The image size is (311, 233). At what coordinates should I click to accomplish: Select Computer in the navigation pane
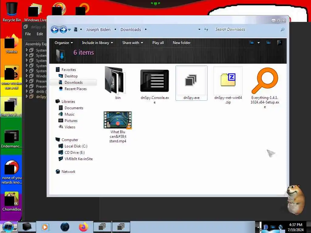pyautogui.click(x=70, y=140)
